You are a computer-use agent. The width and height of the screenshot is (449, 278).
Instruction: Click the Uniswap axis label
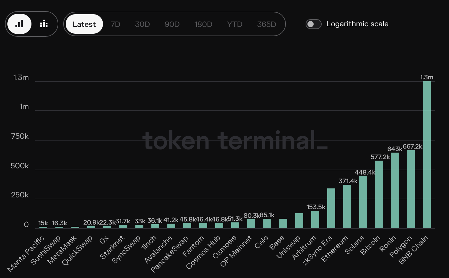click(x=288, y=247)
